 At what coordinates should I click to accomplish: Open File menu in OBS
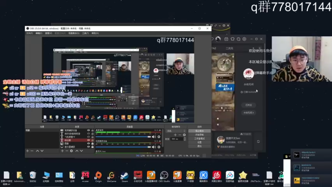pos(29,33)
